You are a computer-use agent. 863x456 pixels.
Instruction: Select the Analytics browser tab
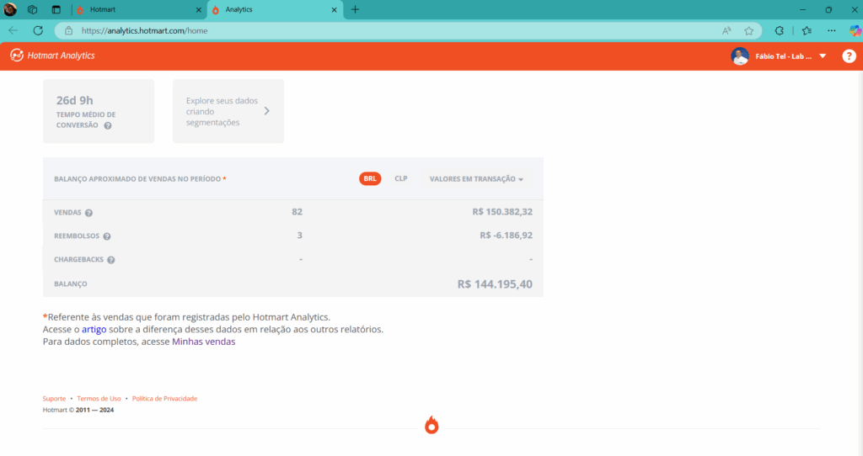(x=274, y=9)
